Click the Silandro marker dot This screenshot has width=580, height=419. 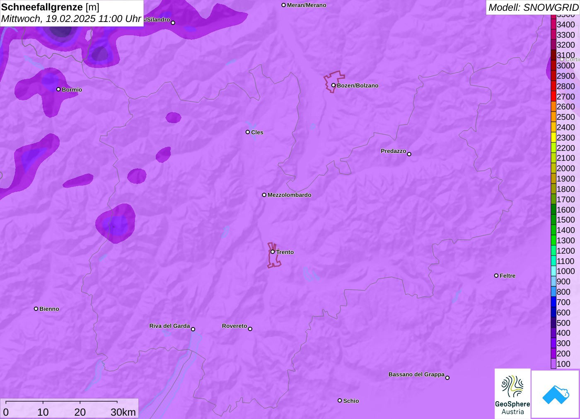(173, 23)
